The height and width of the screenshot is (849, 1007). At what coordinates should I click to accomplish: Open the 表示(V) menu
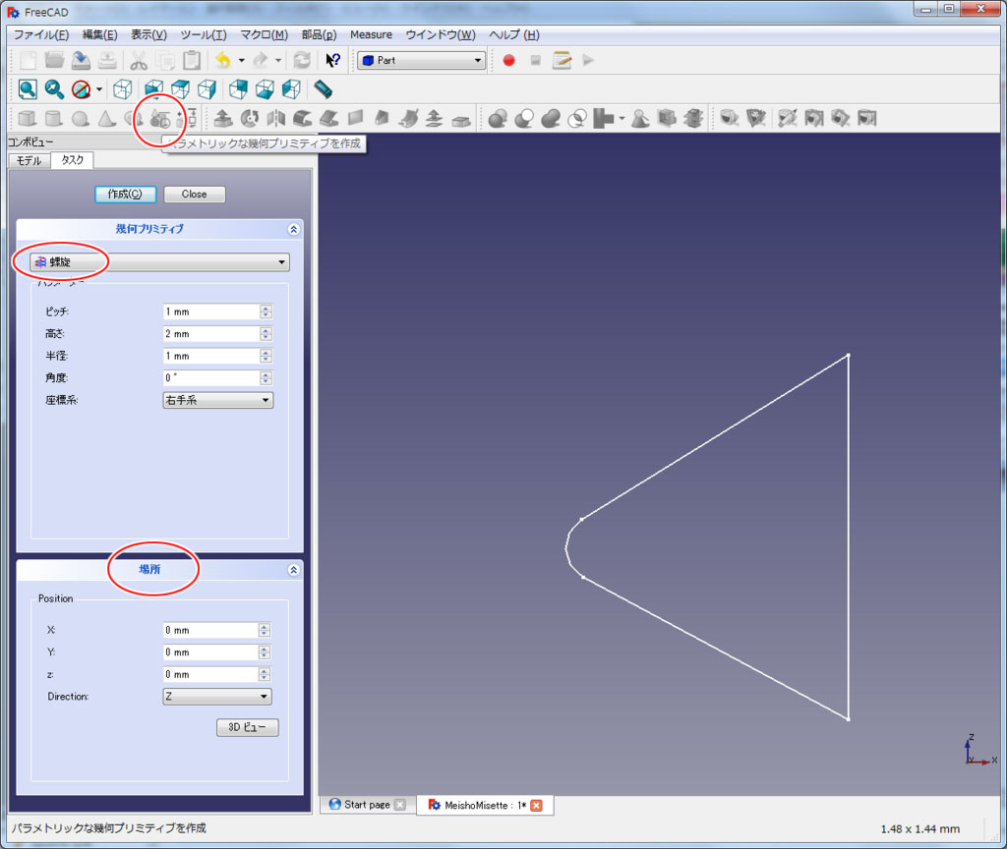(148, 34)
